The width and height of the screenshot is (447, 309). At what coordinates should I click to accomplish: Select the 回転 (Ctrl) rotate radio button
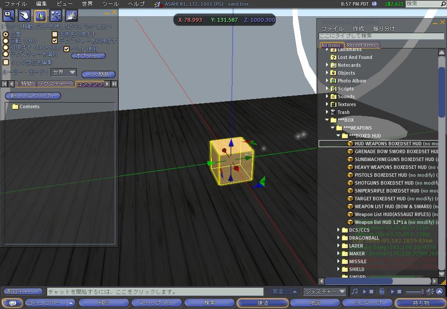[x=5, y=41]
